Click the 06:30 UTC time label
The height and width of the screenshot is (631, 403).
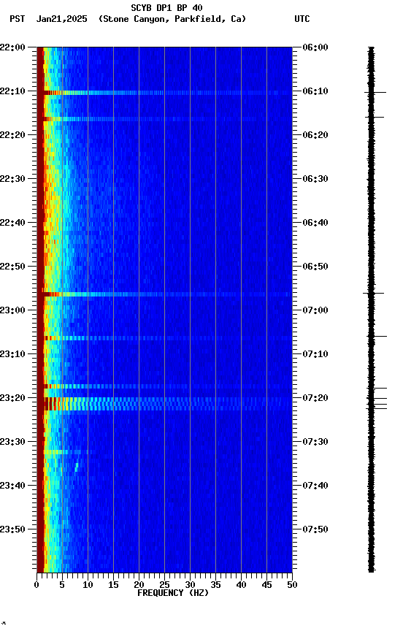click(x=315, y=179)
